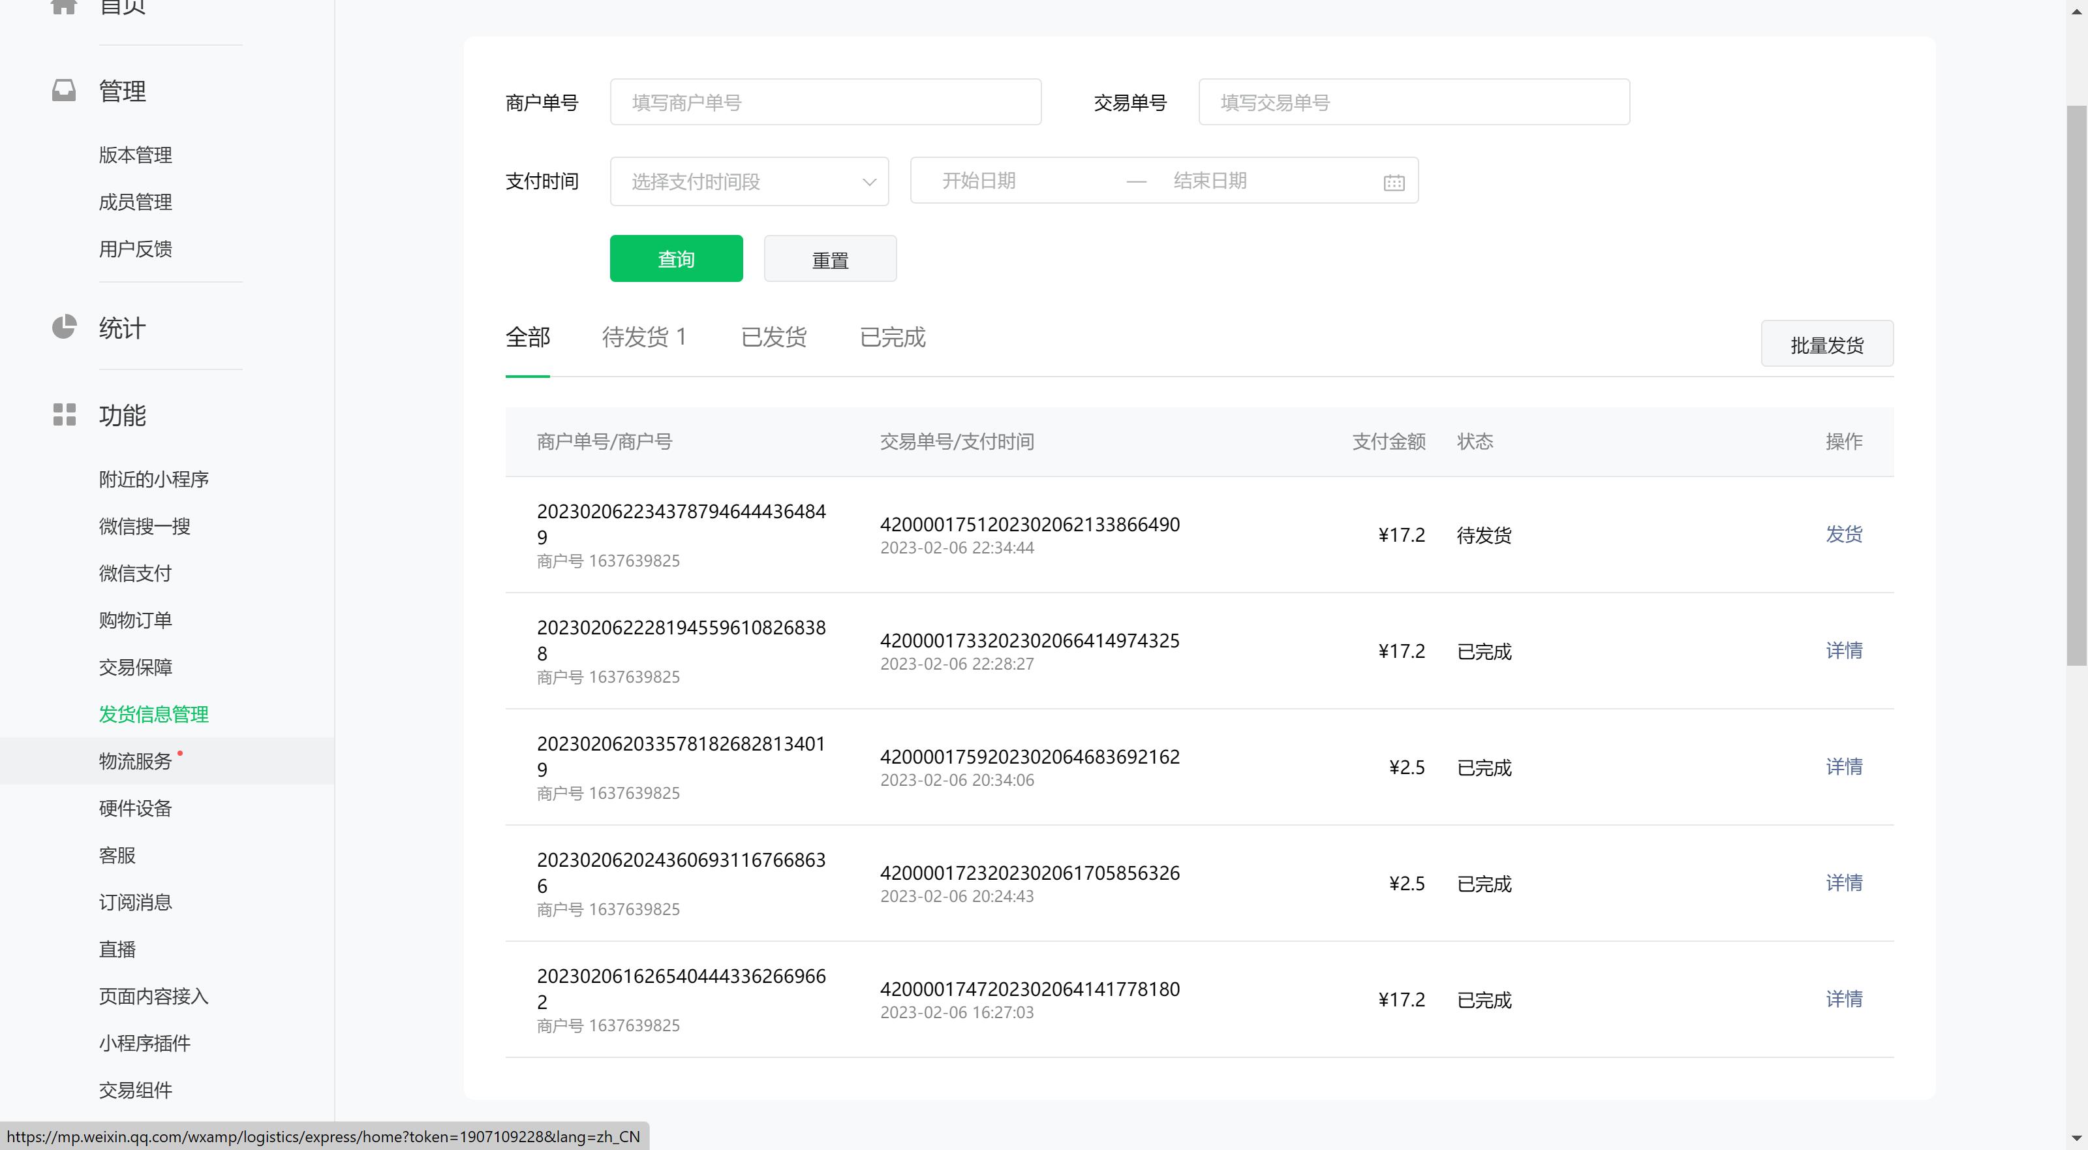Switch to the 全部 tab
2088x1150 pixels.
[x=528, y=337]
